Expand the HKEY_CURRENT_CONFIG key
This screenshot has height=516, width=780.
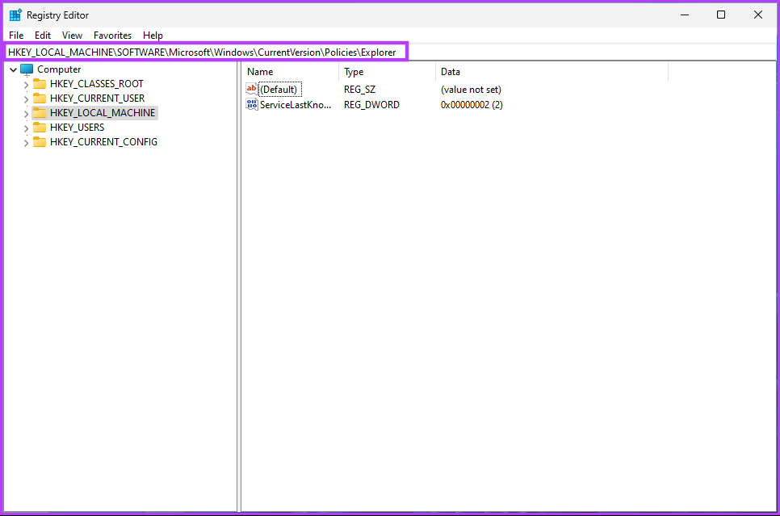click(x=26, y=143)
